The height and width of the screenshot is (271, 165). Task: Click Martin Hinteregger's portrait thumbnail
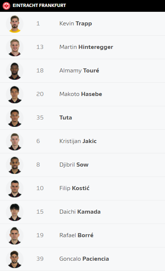coord(15,47)
